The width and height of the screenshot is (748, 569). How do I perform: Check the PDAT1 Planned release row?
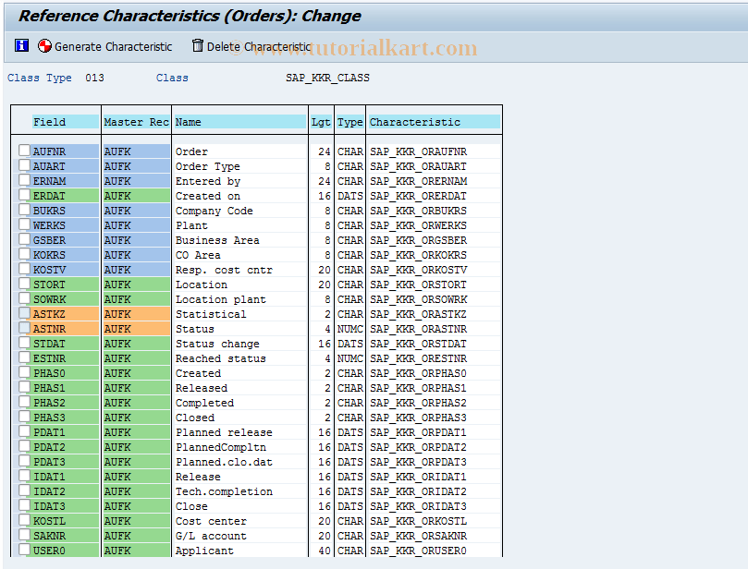24,432
